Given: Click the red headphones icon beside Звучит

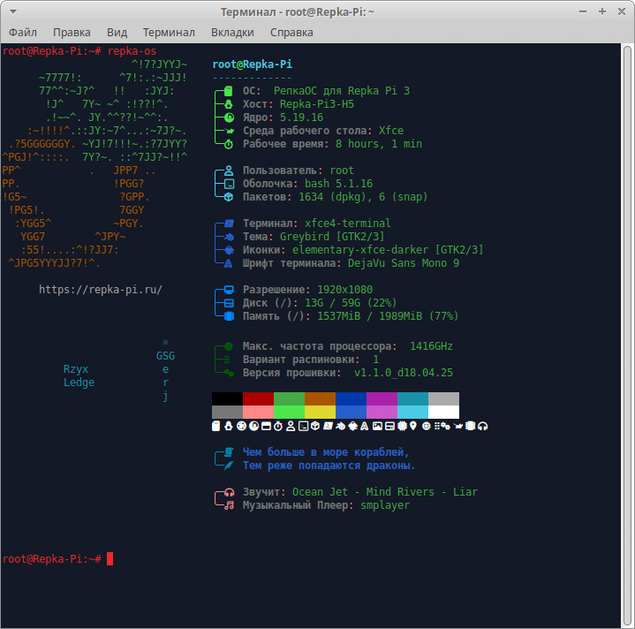Looking at the screenshot, I should (230, 492).
